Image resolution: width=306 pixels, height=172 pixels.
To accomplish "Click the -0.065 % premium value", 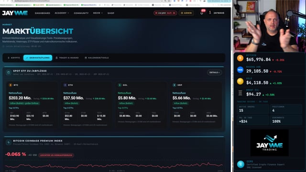I will [16, 154].
